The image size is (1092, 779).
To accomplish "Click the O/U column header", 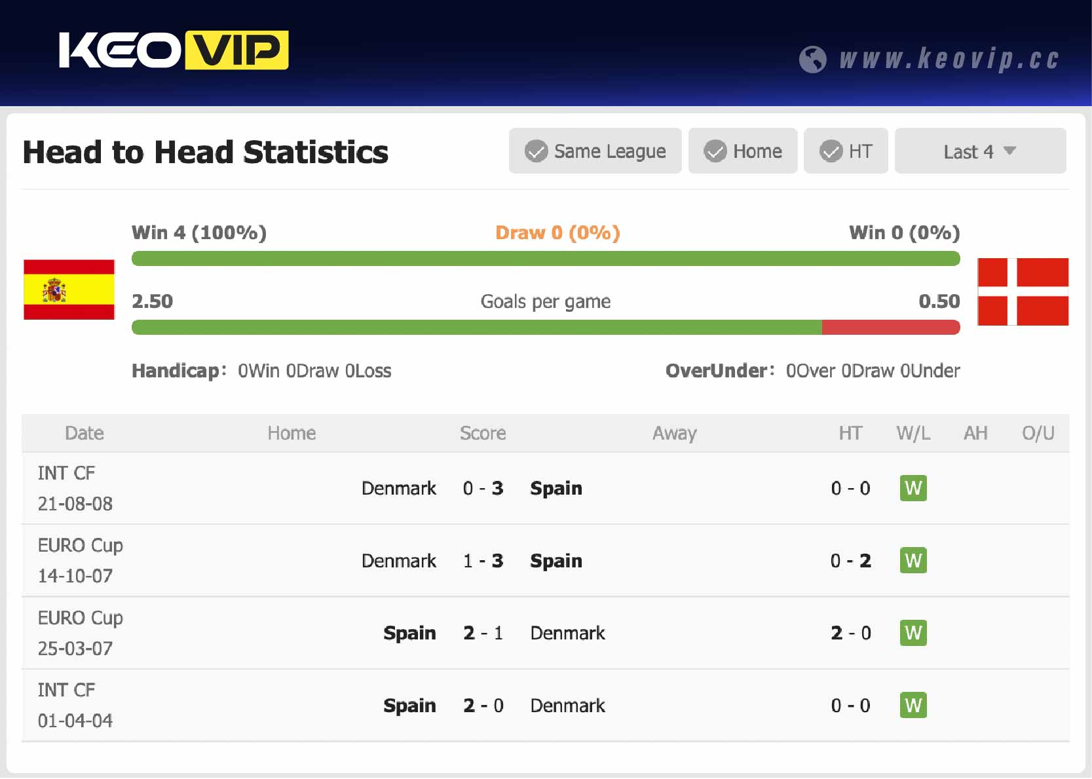I will [x=1038, y=433].
